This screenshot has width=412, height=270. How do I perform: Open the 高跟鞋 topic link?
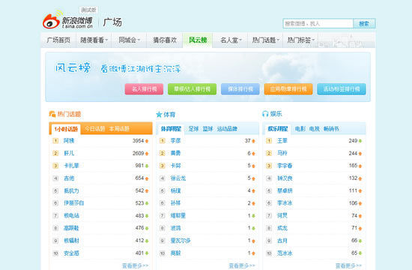click(x=71, y=228)
